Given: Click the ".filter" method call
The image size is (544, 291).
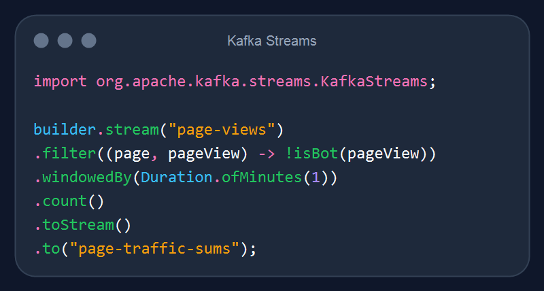Looking at the screenshot, I should (65, 154).
